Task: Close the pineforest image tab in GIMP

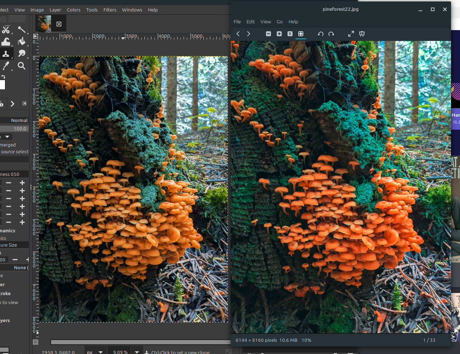Action: click(x=59, y=24)
